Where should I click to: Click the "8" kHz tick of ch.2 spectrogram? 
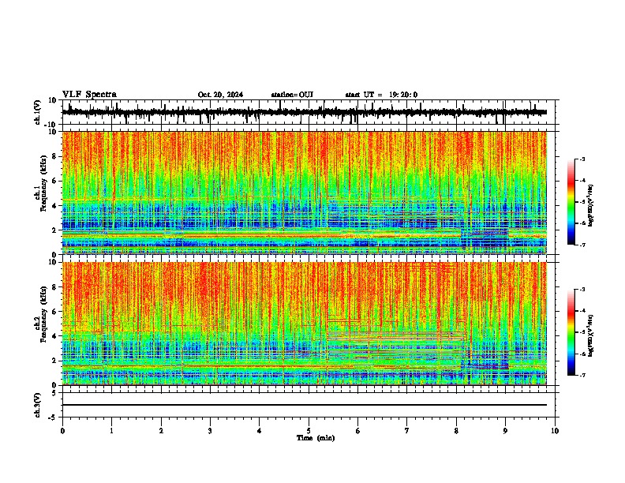(55, 287)
